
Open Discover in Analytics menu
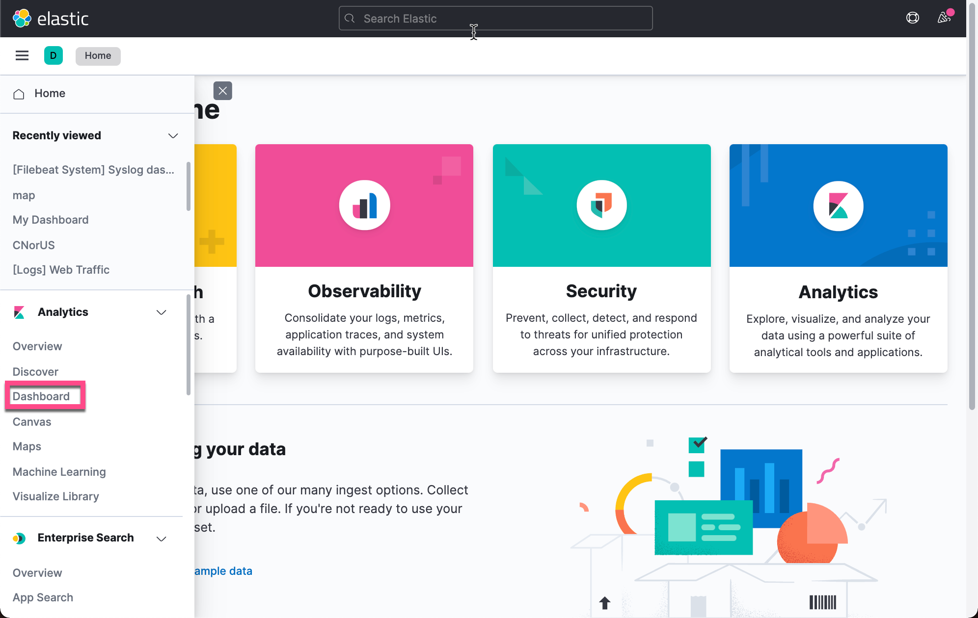(35, 372)
